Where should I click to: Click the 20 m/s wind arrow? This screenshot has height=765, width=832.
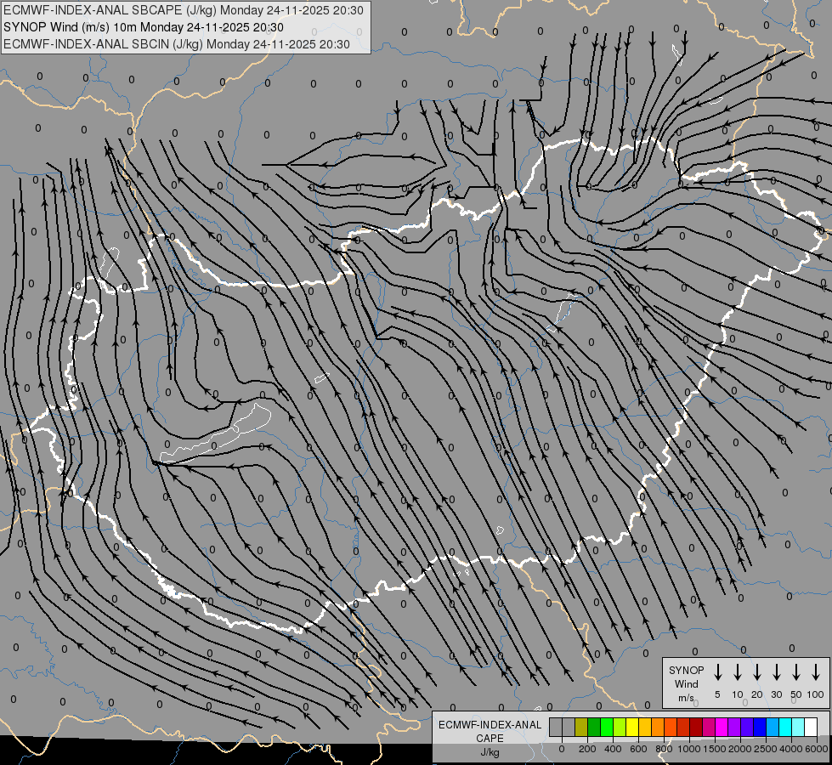pyautogui.click(x=757, y=672)
